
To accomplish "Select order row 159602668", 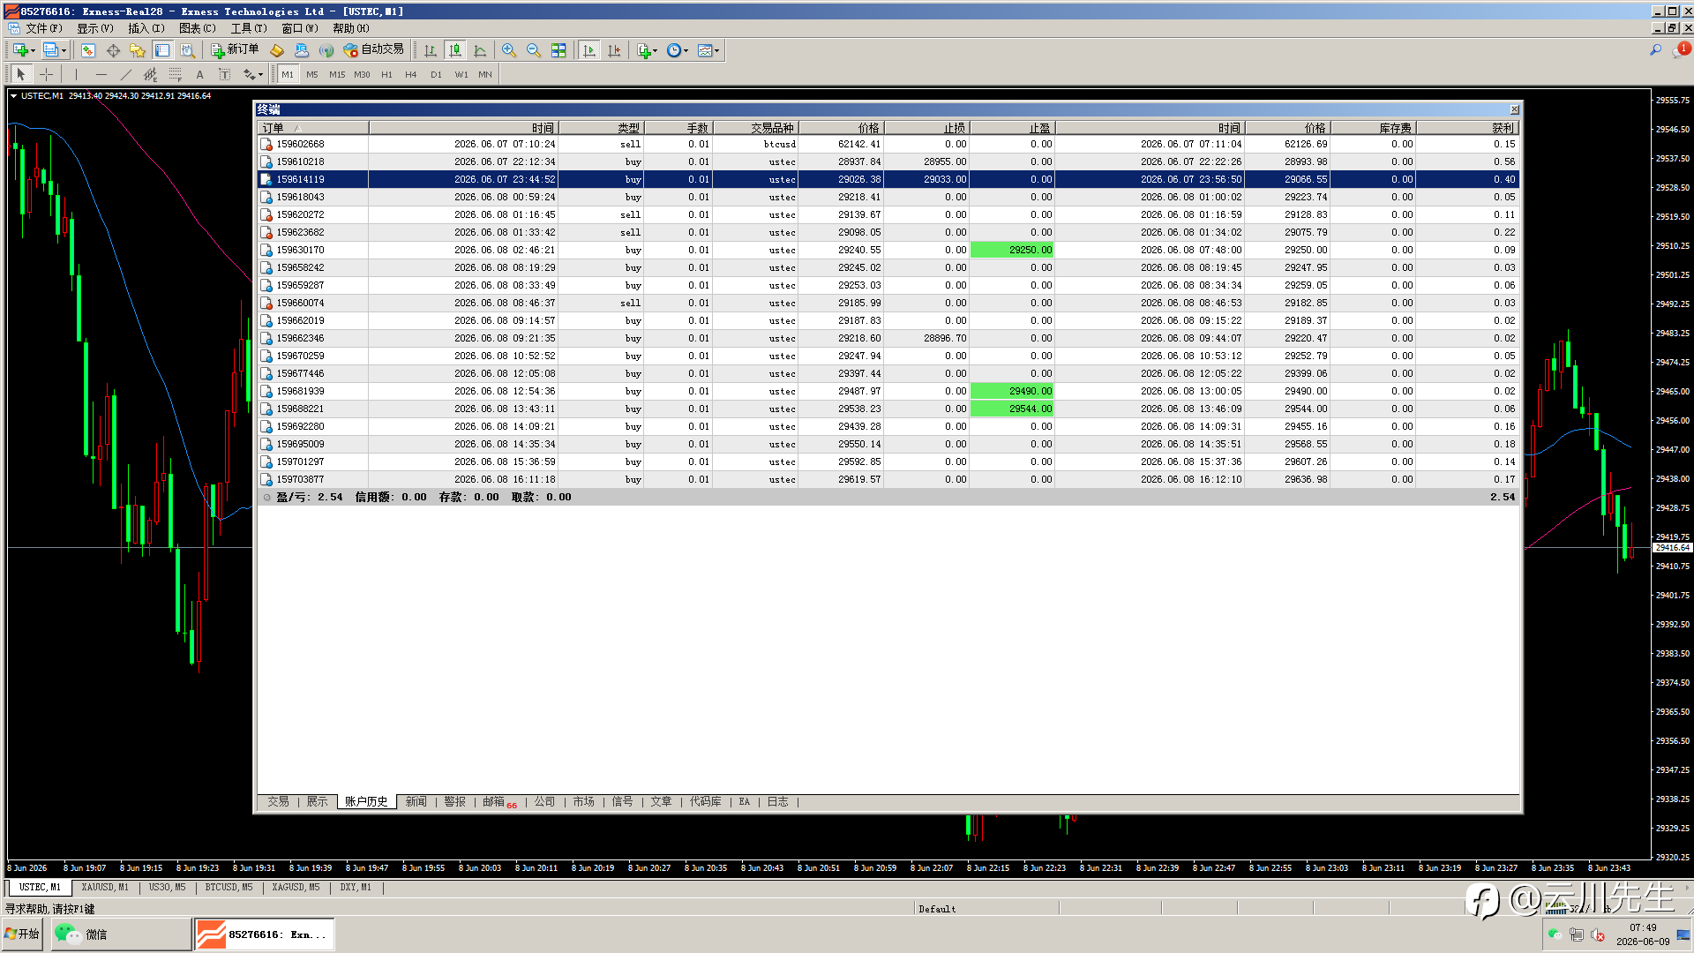I will [888, 144].
